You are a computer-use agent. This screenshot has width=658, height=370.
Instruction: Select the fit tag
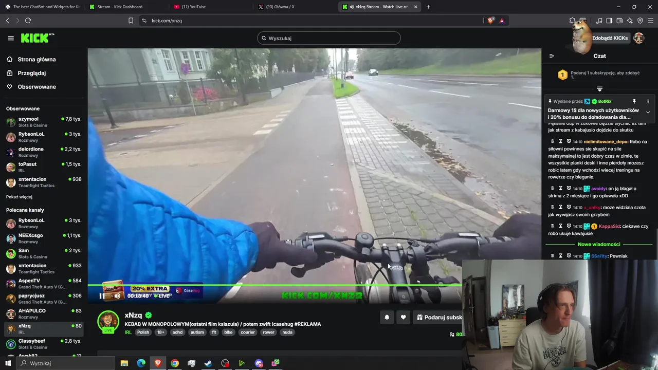click(x=214, y=332)
